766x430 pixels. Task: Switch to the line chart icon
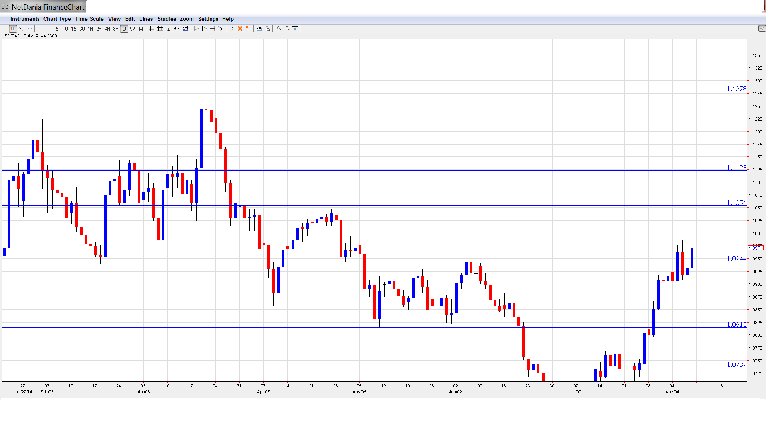pyautogui.click(x=30, y=29)
